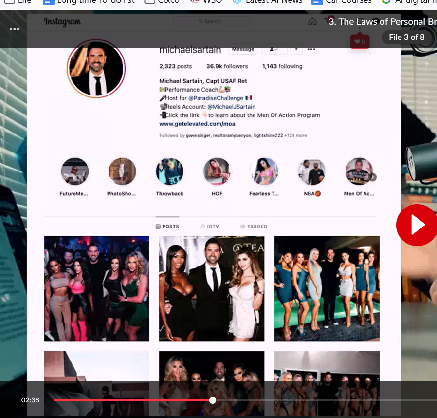The height and width of the screenshot is (418, 437).
Task: Select the POSTS tab
Action: click(167, 227)
